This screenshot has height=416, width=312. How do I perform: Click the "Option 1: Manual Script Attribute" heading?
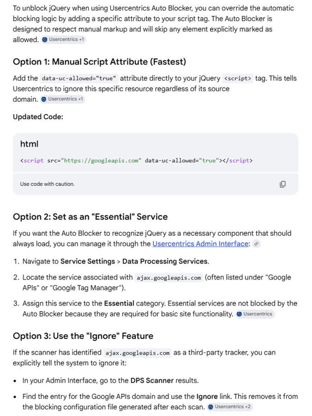[99, 62]
